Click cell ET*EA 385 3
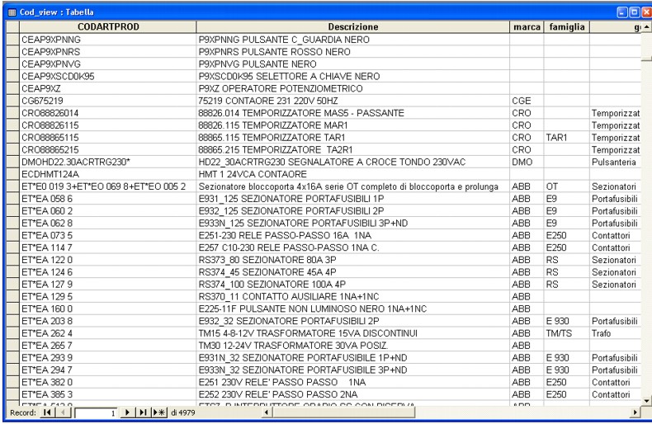652x424 pixels. (x=108, y=394)
